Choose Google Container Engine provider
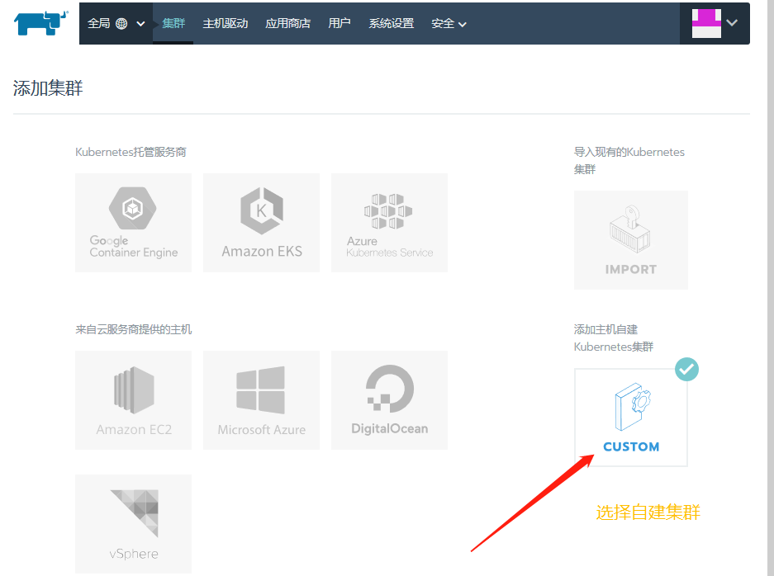 click(x=133, y=223)
